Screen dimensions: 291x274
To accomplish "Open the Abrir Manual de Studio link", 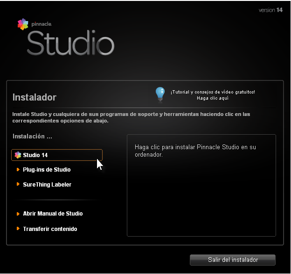I will click(x=53, y=214).
